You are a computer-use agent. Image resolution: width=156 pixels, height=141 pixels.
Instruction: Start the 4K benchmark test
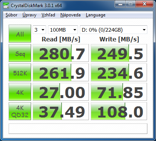[x=20, y=92]
